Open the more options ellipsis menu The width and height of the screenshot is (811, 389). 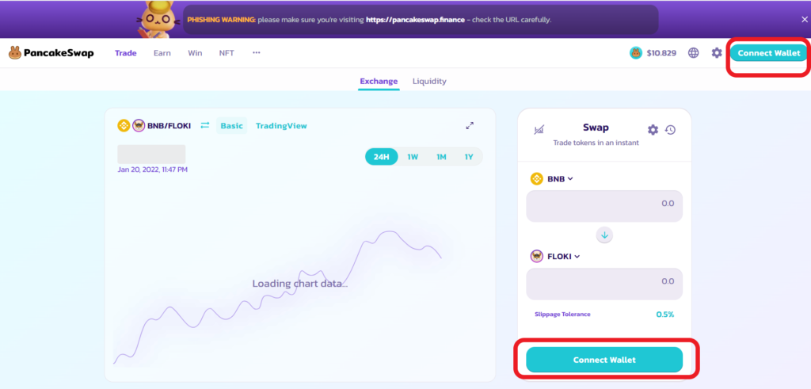point(257,53)
